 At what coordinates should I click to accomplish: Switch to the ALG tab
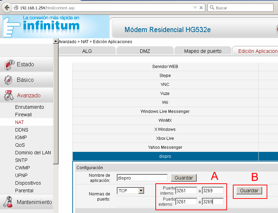tap(87, 51)
